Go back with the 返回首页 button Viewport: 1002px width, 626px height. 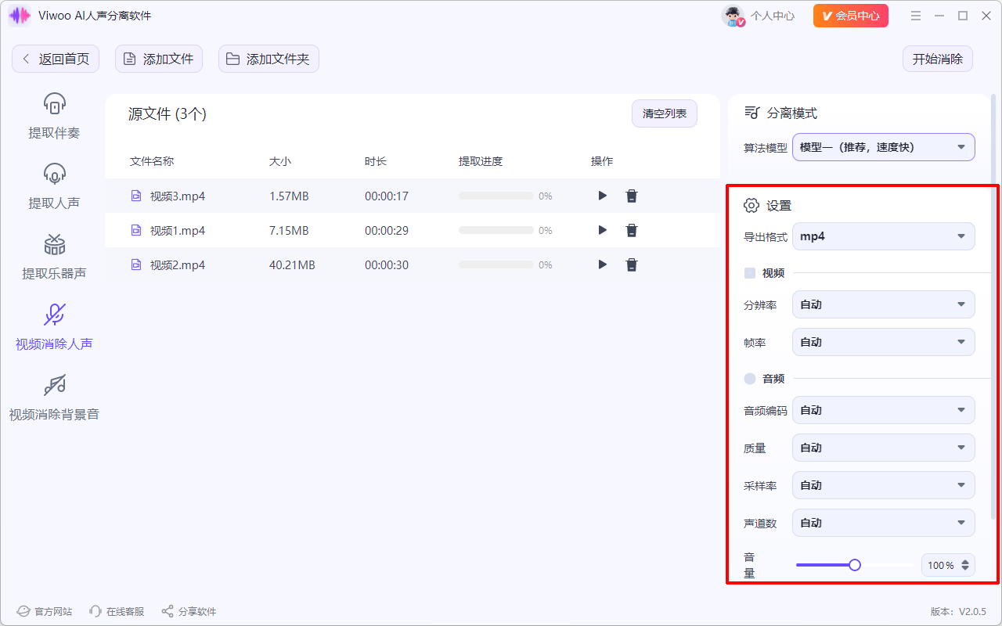(56, 59)
